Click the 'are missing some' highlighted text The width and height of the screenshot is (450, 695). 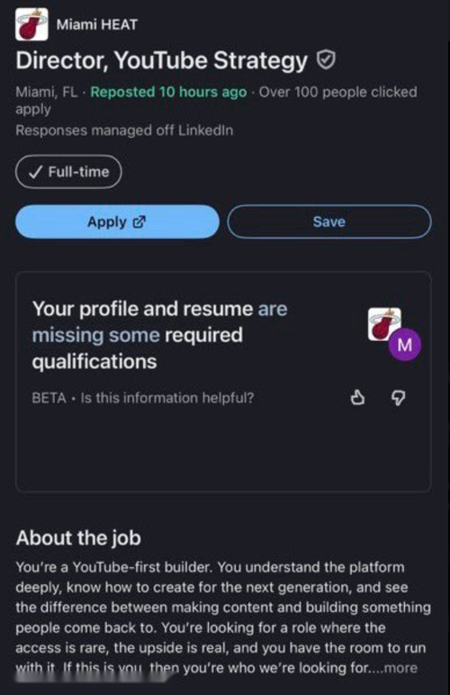coord(159,321)
